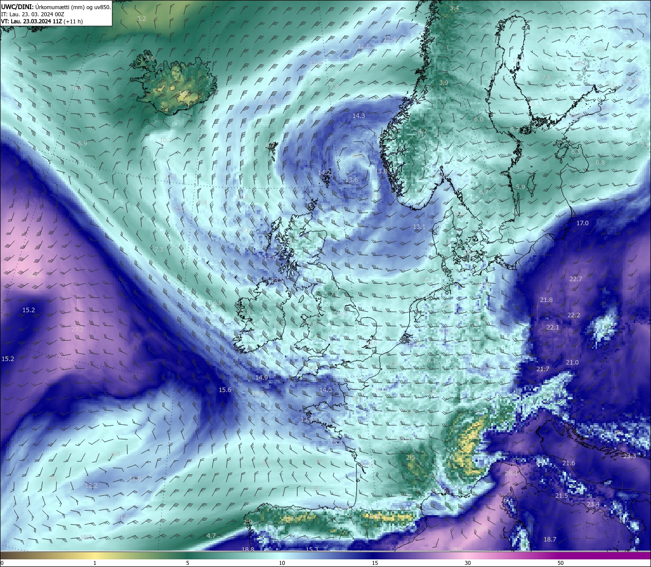Click the colorbar tick label '50'

click(x=560, y=563)
